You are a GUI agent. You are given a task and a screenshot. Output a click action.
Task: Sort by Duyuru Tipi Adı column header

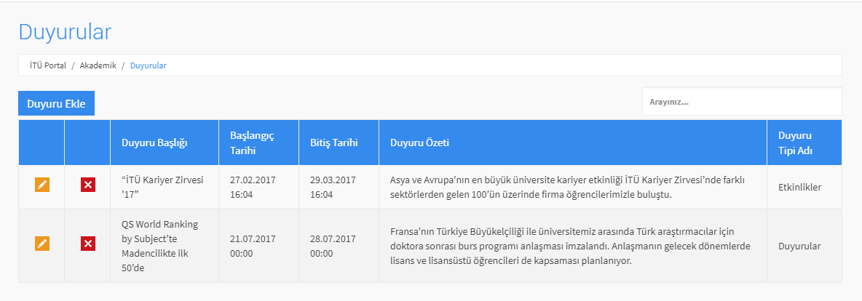tap(796, 143)
